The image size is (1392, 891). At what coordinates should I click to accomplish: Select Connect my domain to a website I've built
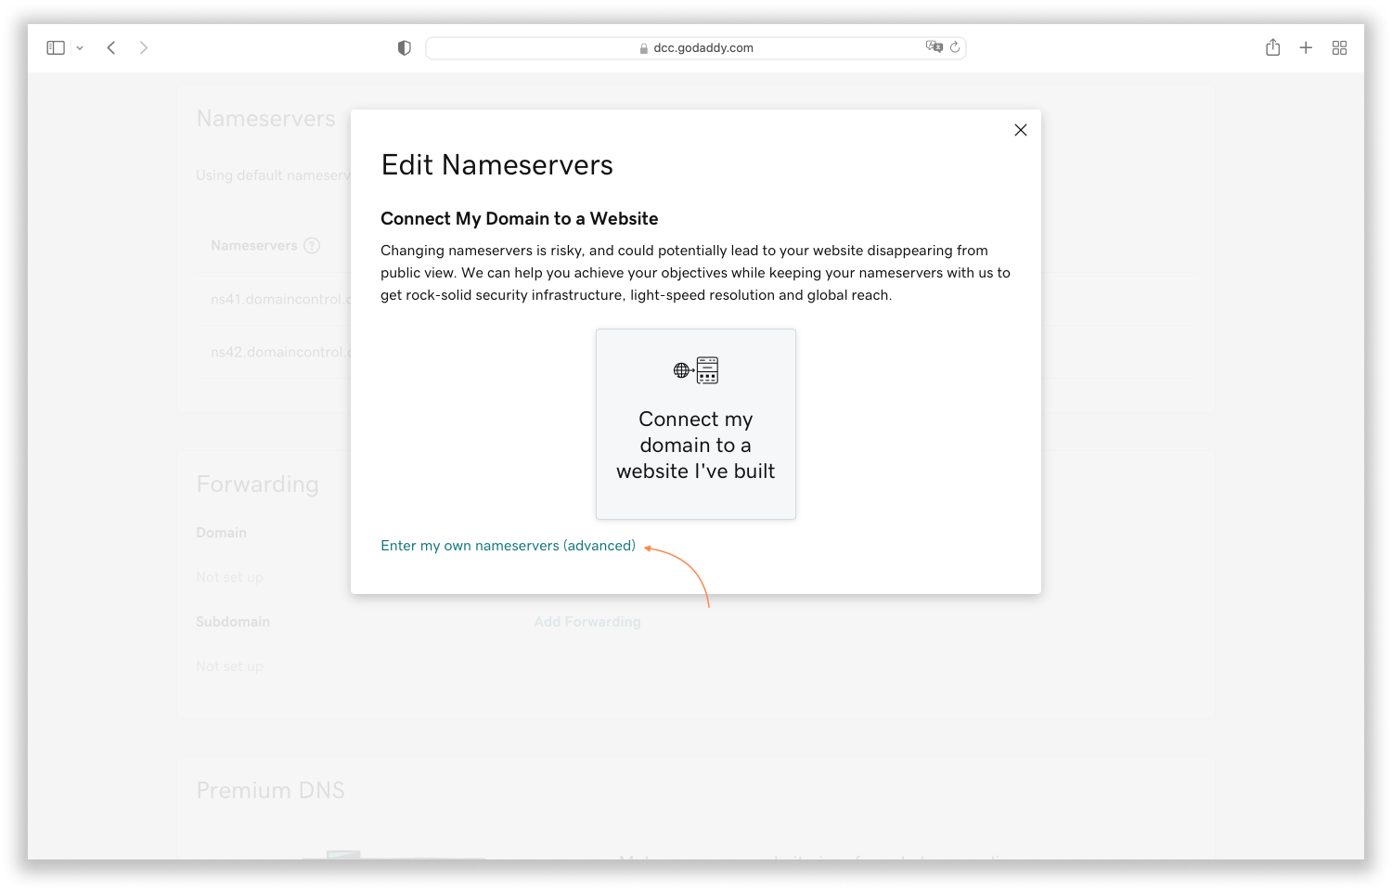click(696, 445)
